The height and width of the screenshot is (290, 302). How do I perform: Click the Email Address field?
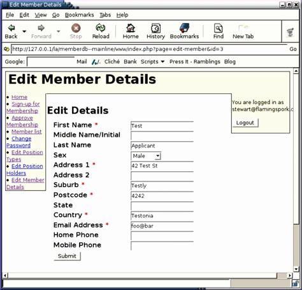pos(162,226)
